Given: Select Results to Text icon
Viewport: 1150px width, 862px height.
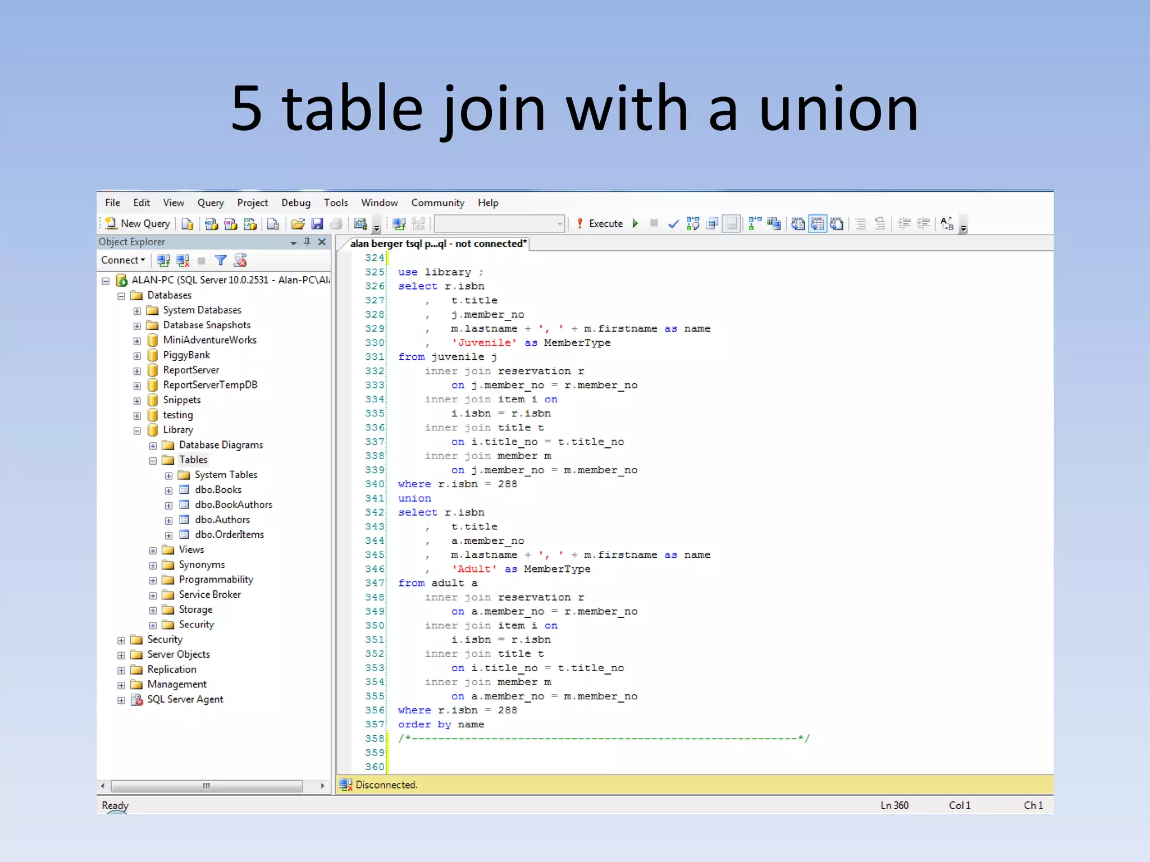Looking at the screenshot, I should coord(798,224).
